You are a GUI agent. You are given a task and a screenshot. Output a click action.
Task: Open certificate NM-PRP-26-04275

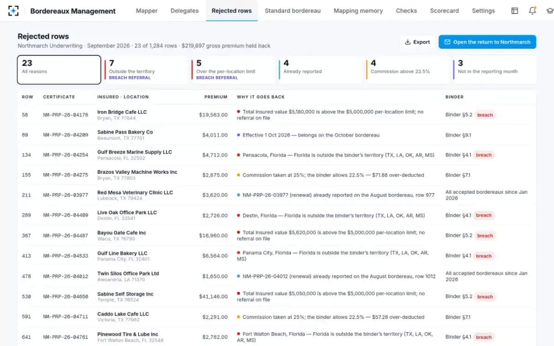tap(66, 175)
